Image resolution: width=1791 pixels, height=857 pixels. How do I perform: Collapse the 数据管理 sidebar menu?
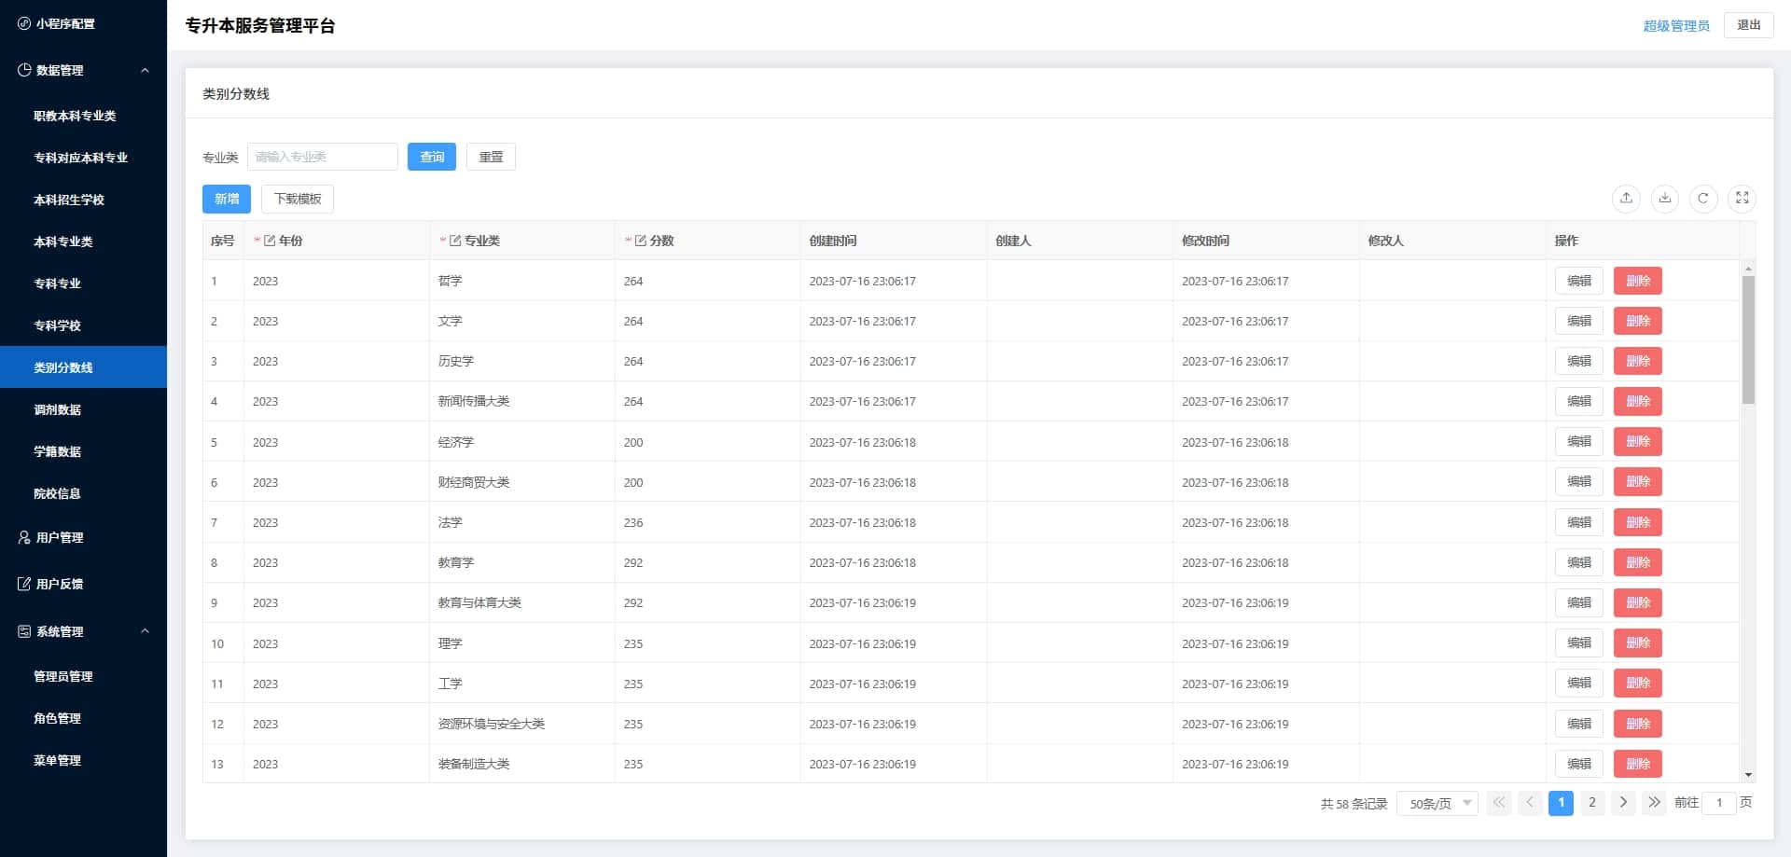145,70
